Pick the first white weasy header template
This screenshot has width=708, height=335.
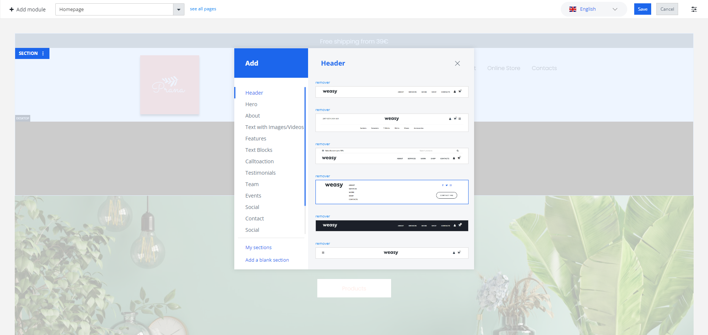[x=392, y=92]
